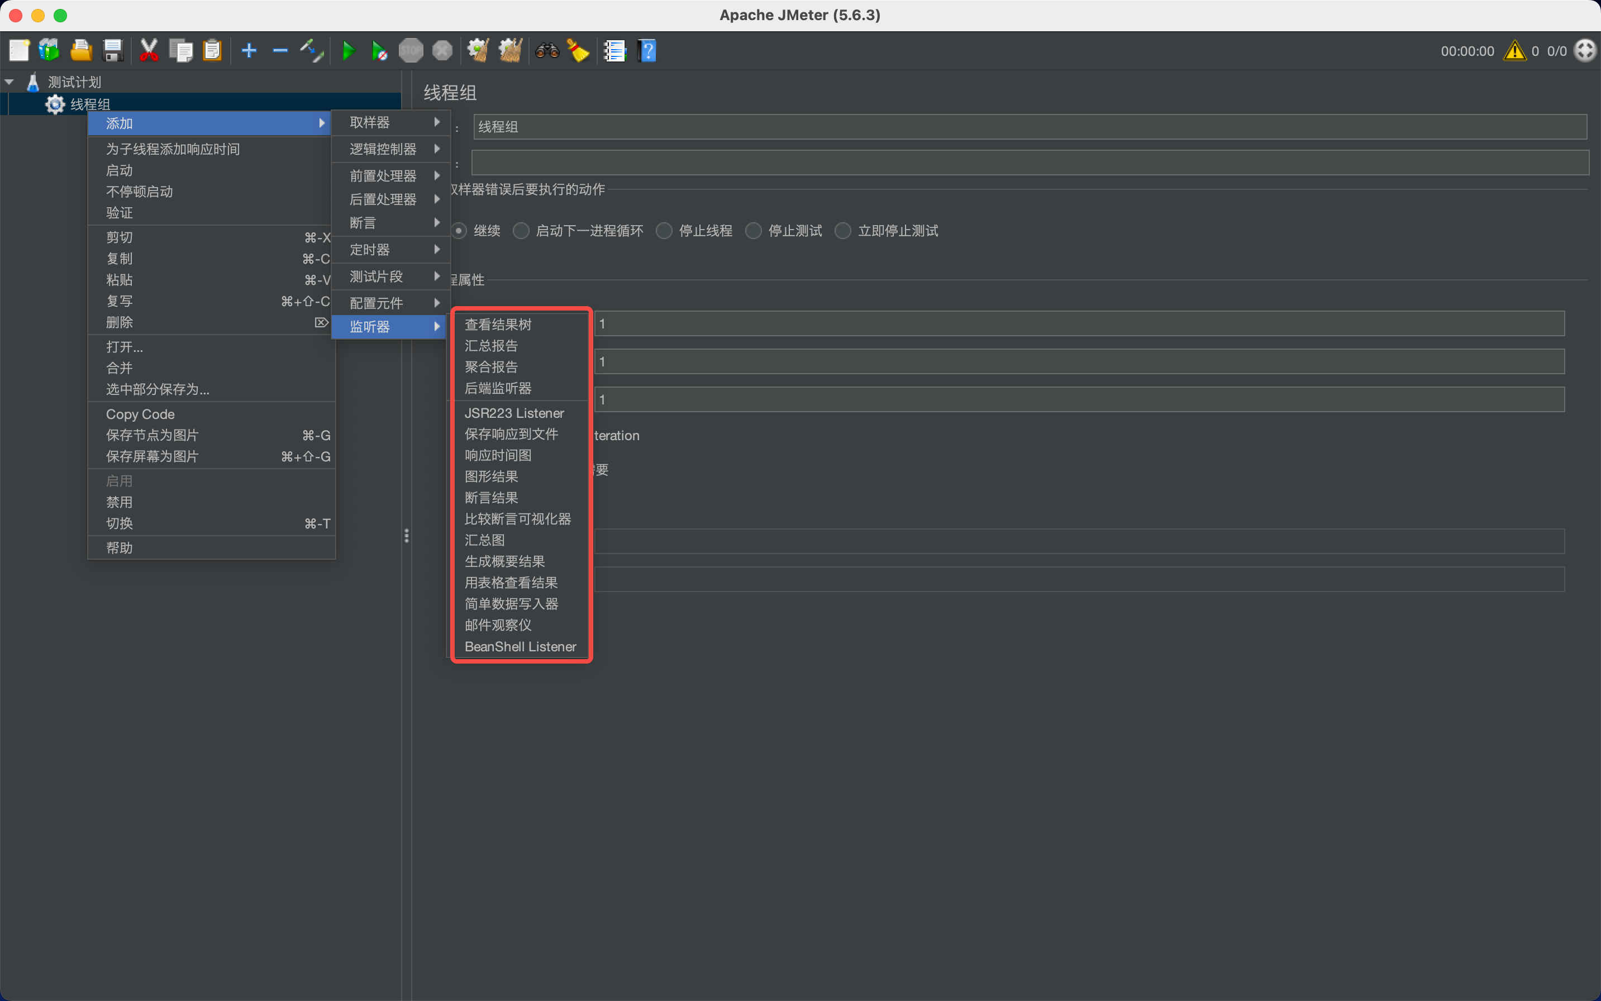
Task: Click the Toggle enable/disable icon
Action: 312,50
